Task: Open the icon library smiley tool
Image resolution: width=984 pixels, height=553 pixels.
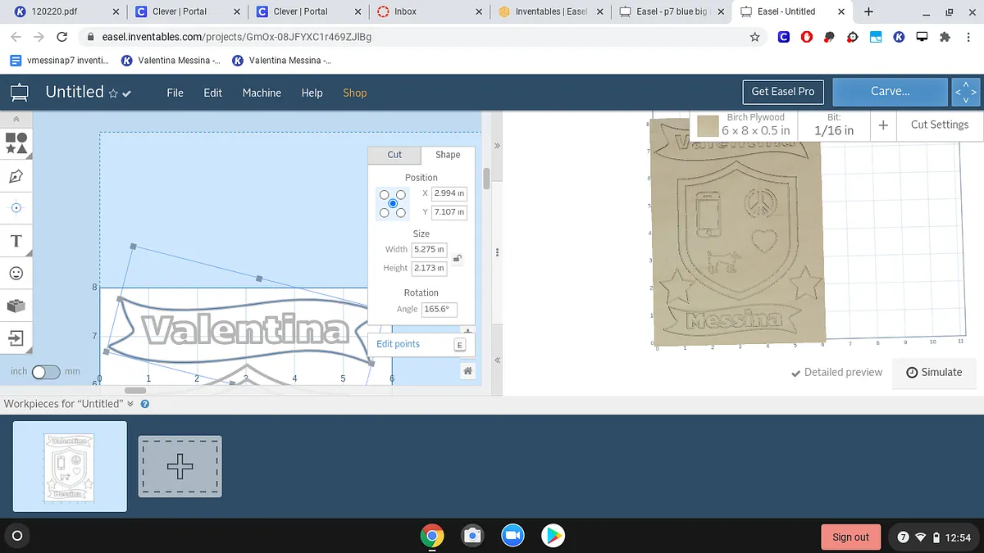Action: click(x=16, y=273)
